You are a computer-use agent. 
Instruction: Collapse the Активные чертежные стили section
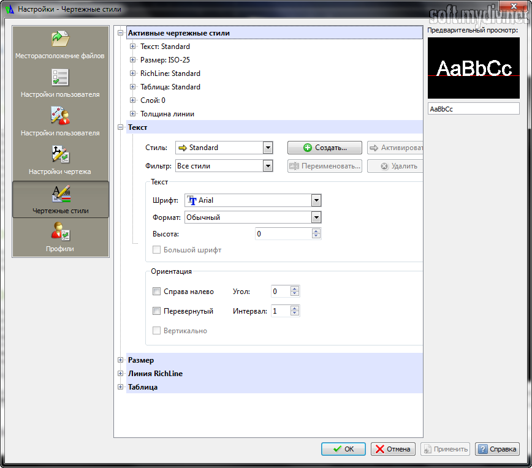click(120, 33)
